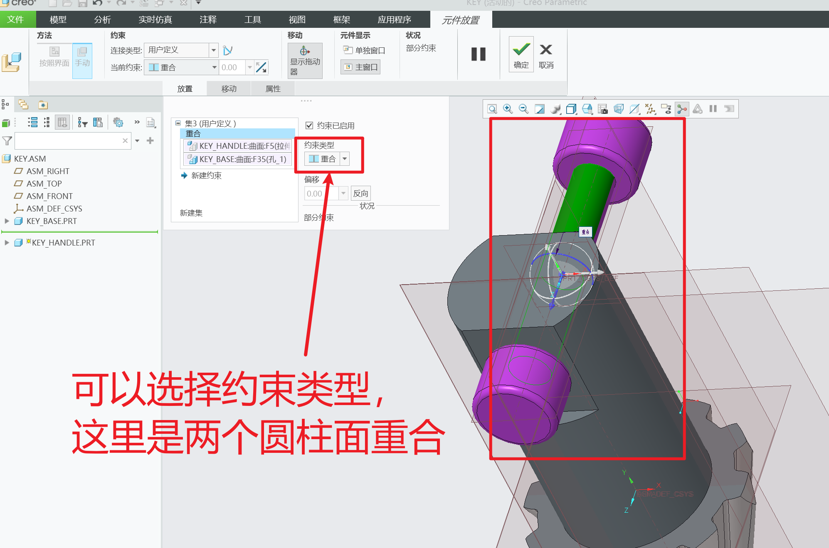This screenshot has width=829, height=548.
Task: Click 新建约束 to add constraint
Action: coord(206,175)
